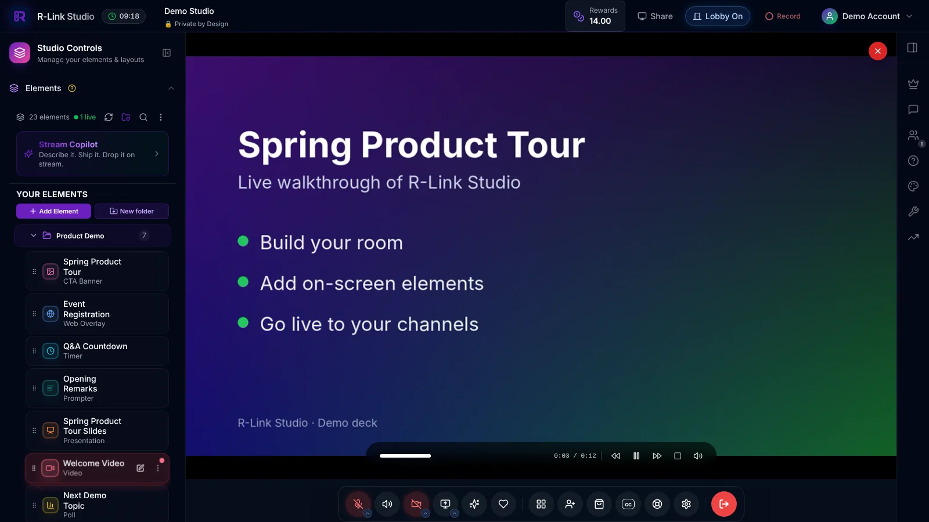Grab the Event Registration drag handle
This screenshot has width=929, height=522.
click(34, 314)
